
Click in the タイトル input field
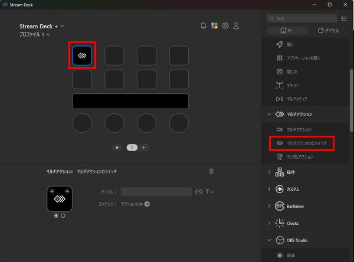coord(156,192)
